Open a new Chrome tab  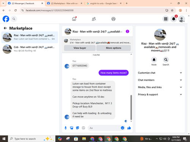[127, 3]
